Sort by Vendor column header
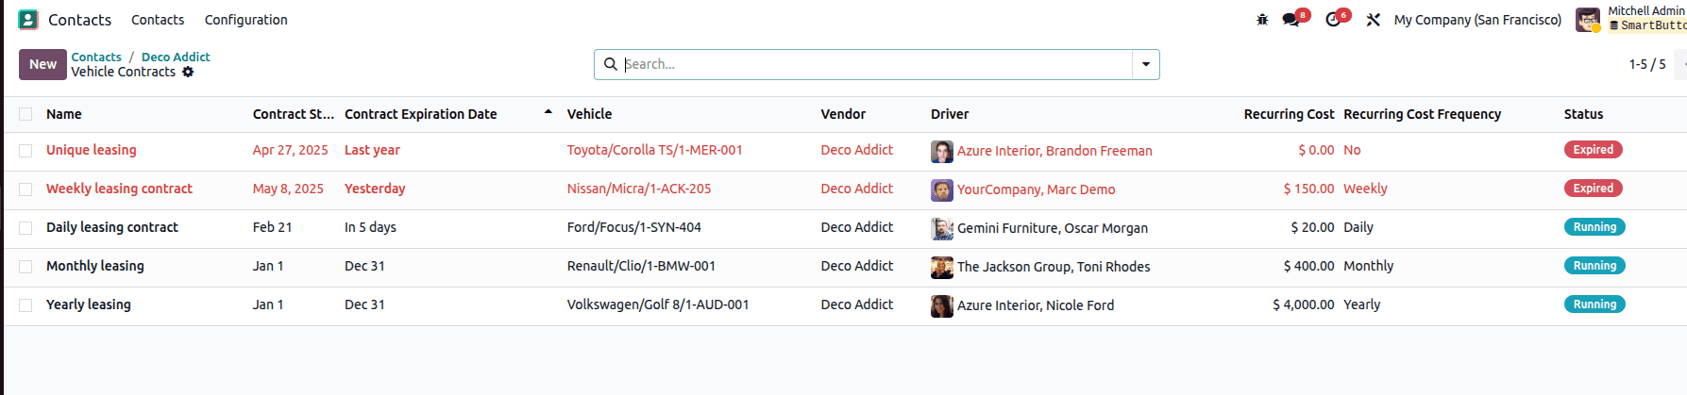 click(843, 114)
